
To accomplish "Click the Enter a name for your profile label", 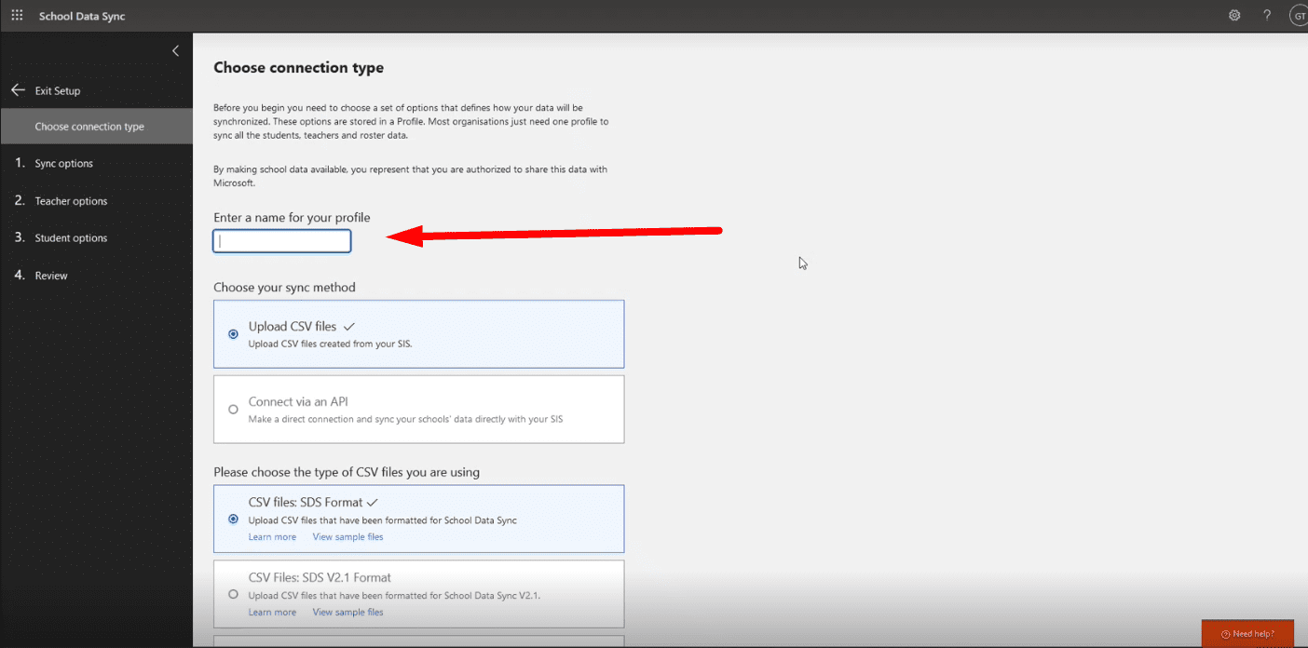I will (x=292, y=218).
